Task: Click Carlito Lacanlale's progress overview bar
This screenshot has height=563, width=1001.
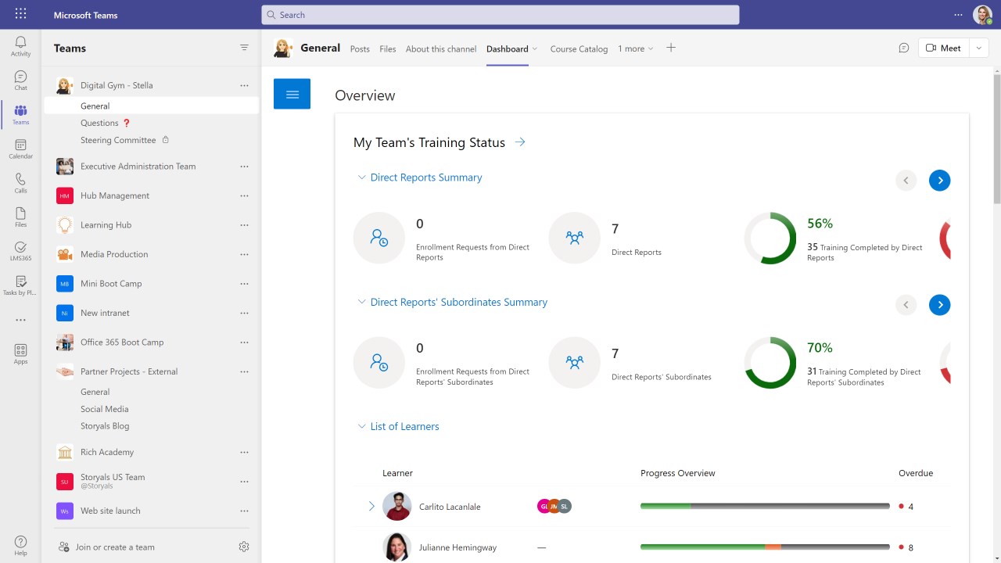Action: [x=764, y=507]
